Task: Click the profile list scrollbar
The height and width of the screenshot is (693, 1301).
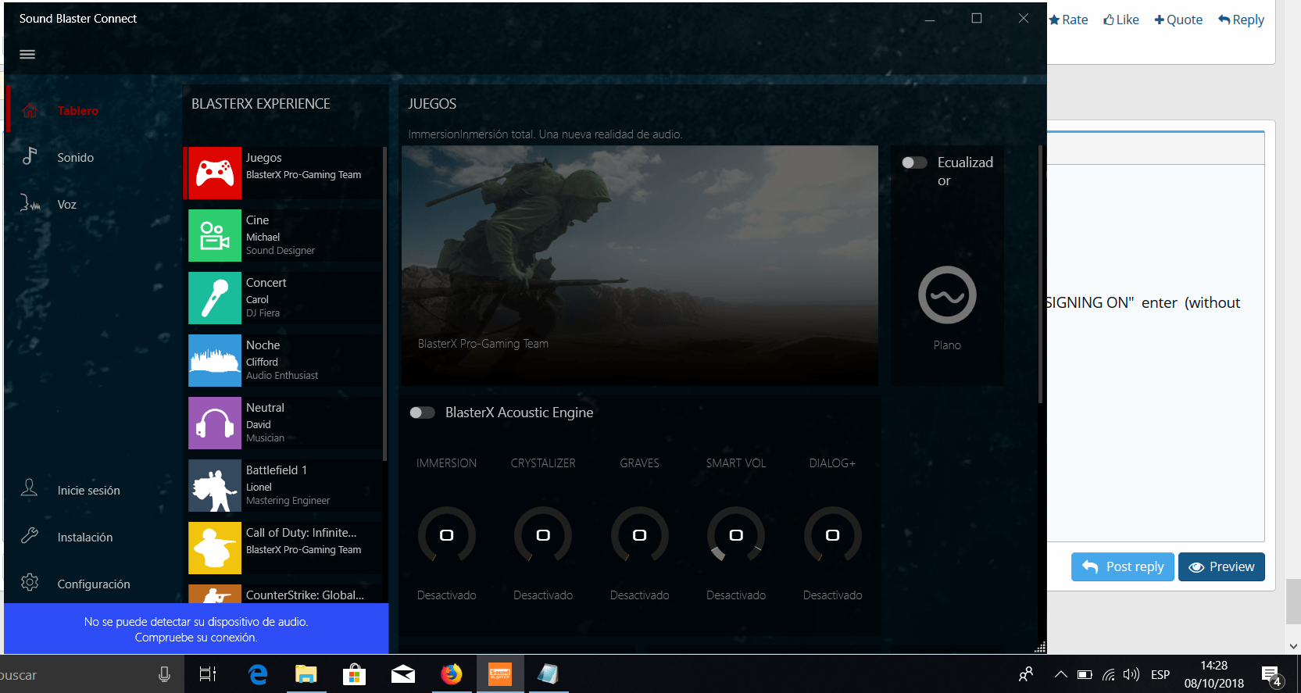Action: [385, 304]
